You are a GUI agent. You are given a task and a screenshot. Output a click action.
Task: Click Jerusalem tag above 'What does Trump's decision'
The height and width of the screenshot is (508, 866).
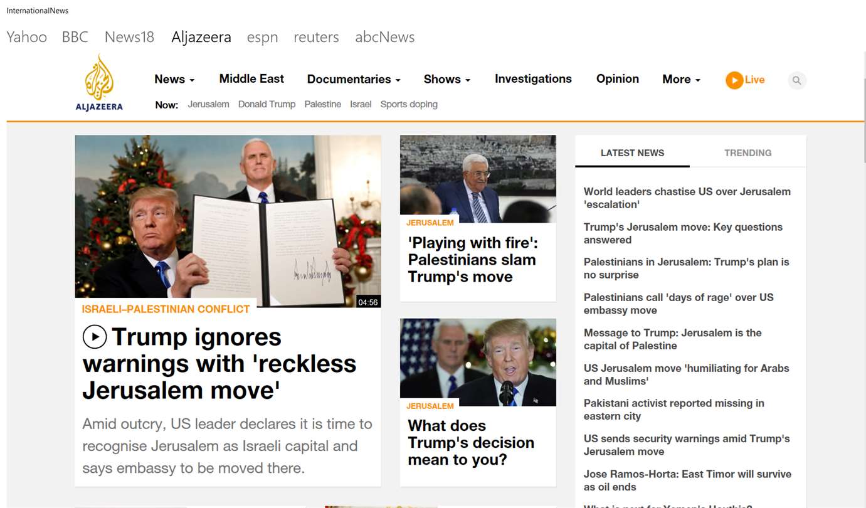pos(430,406)
